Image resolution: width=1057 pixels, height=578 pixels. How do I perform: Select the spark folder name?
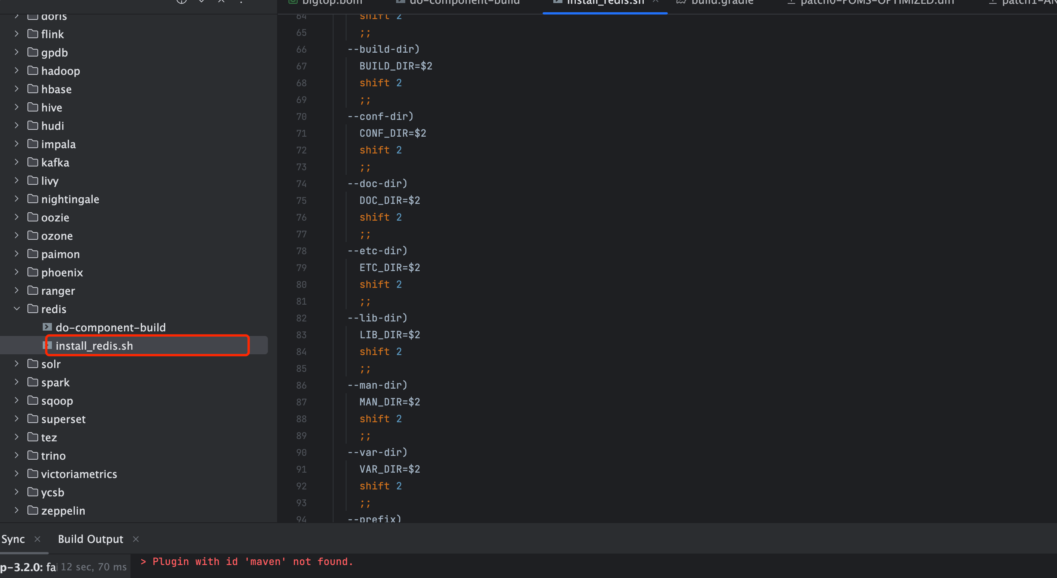point(55,383)
